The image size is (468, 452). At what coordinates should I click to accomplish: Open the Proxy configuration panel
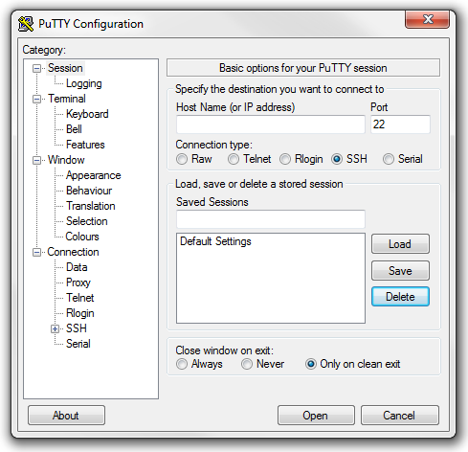point(78,282)
